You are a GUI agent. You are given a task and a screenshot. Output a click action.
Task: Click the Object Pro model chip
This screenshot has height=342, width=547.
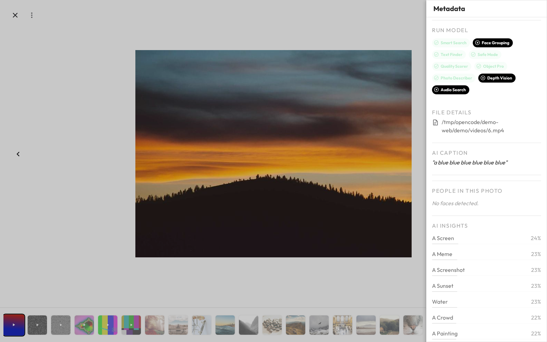490,66
